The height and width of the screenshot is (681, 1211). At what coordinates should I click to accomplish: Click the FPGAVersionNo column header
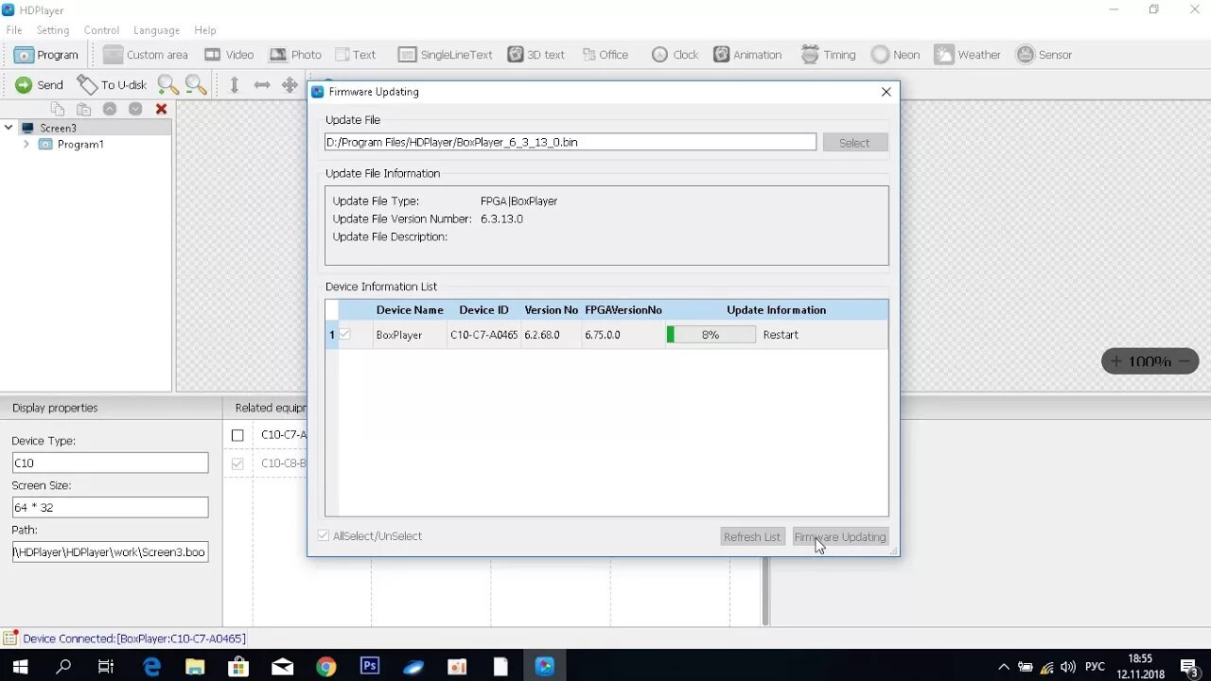pos(623,310)
